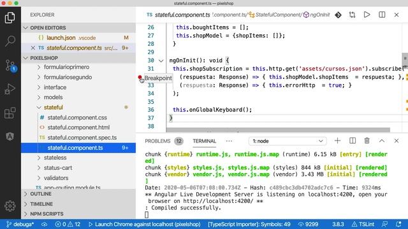This screenshot has width=408, height=229.
Task: Open the Angular extension view icon
Action: (x=10, y=136)
